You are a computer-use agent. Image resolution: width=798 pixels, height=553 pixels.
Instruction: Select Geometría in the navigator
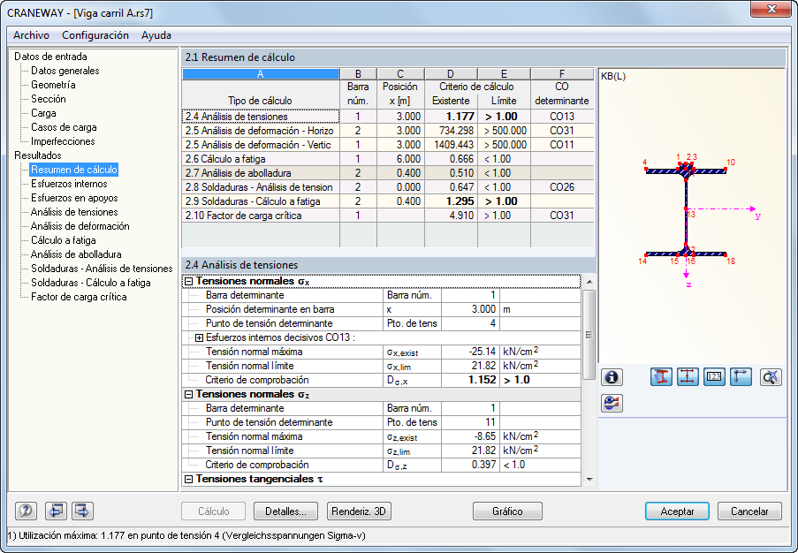(x=53, y=85)
